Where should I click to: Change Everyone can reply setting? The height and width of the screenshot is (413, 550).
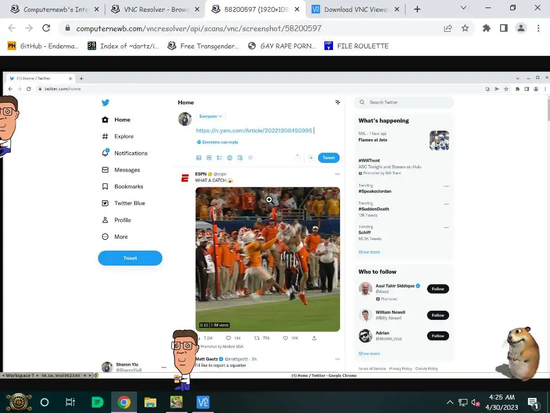pos(218,142)
